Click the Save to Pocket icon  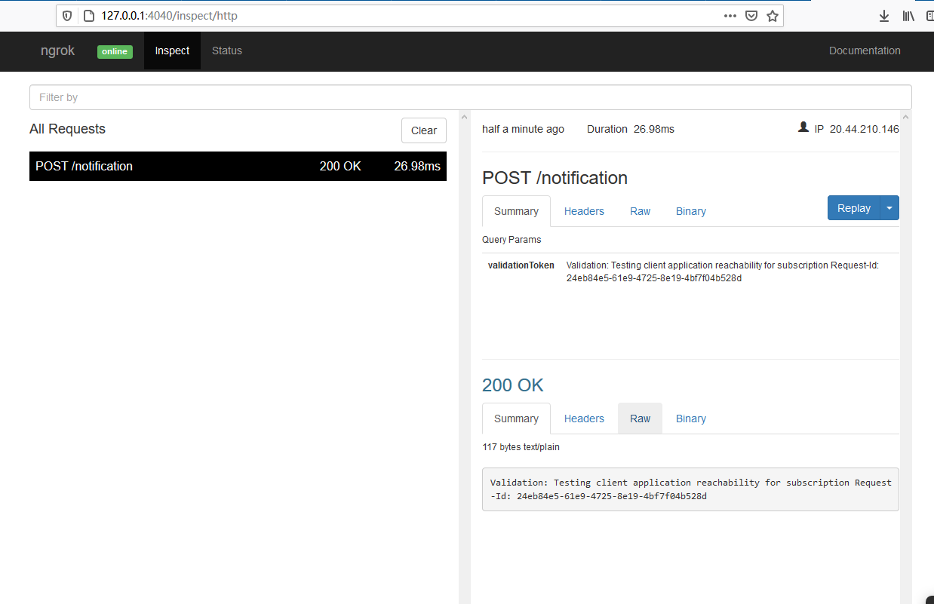751,16
